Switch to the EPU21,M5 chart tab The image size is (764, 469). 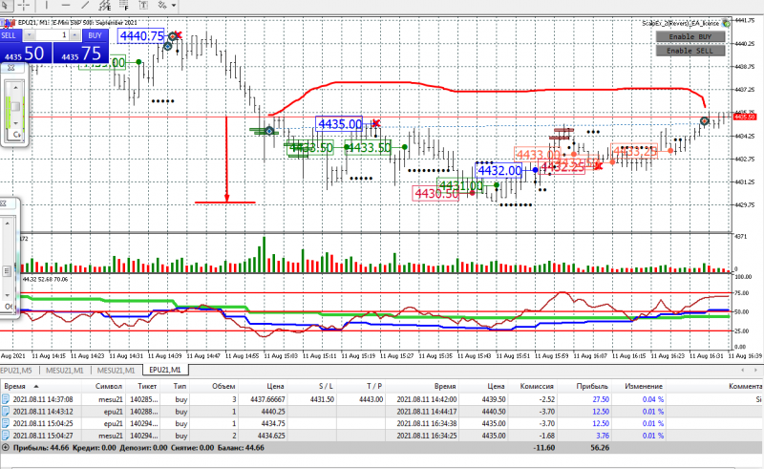pyautogui.click(x=16, y=371)
